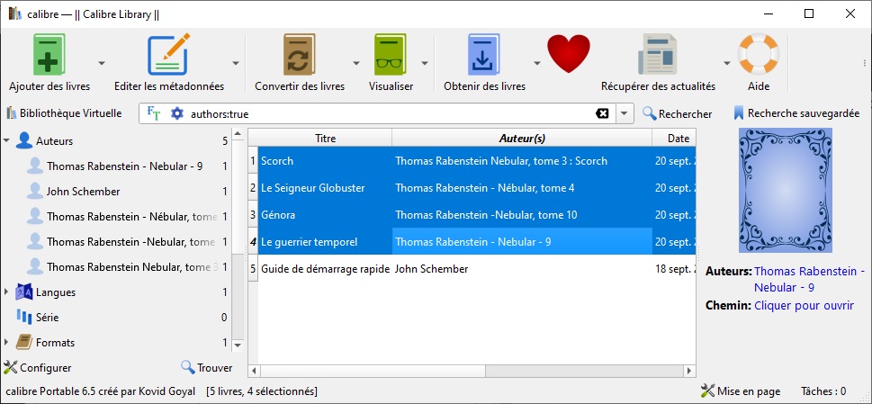
Task: Click the red heart donate icon
Action: click(568, 54)
